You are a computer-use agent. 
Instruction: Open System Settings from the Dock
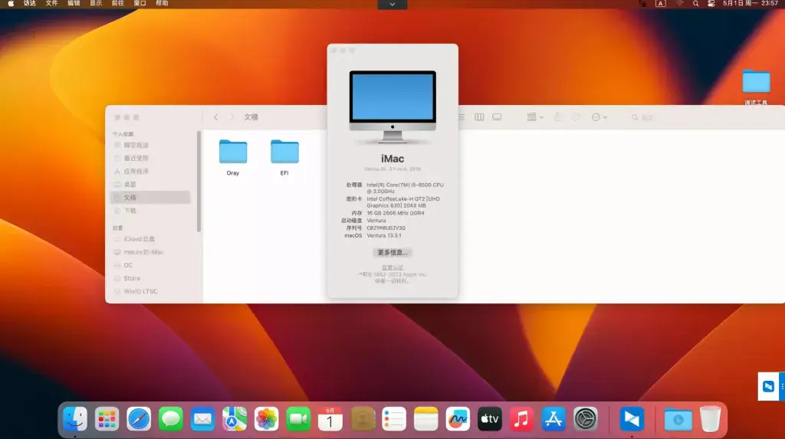pyautogui.click(x=585, y=418)
